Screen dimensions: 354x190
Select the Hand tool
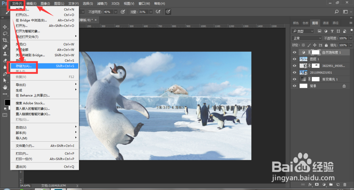point(5,87)
